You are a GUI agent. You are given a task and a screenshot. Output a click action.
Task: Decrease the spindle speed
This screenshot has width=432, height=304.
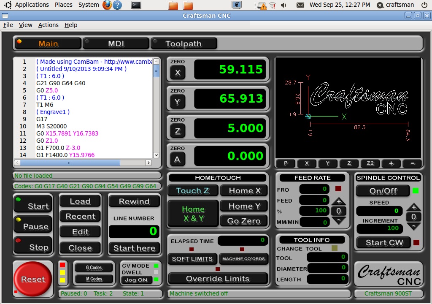point(413,226)
